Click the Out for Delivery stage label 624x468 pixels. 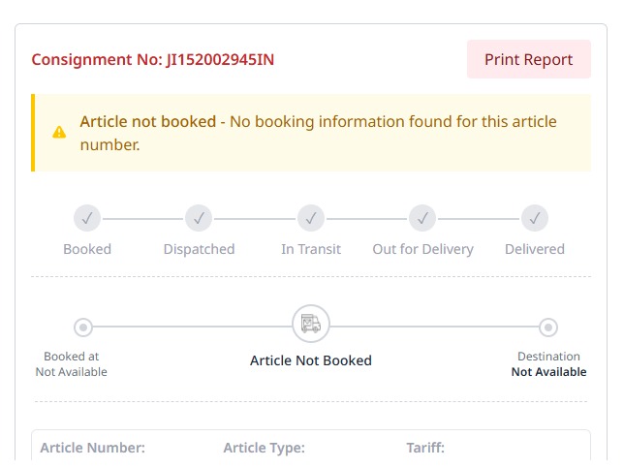pos(423,249)
